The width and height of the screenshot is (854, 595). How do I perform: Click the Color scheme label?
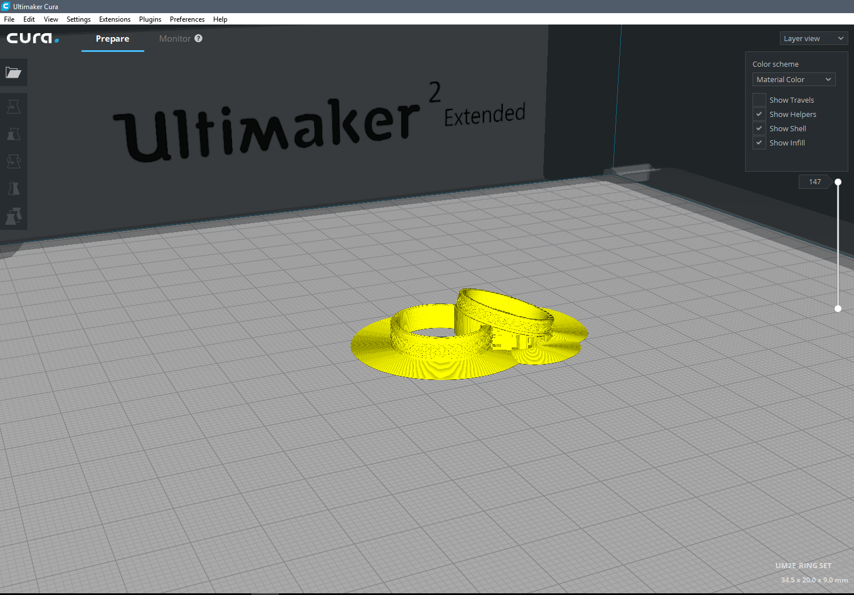(775, 64)
